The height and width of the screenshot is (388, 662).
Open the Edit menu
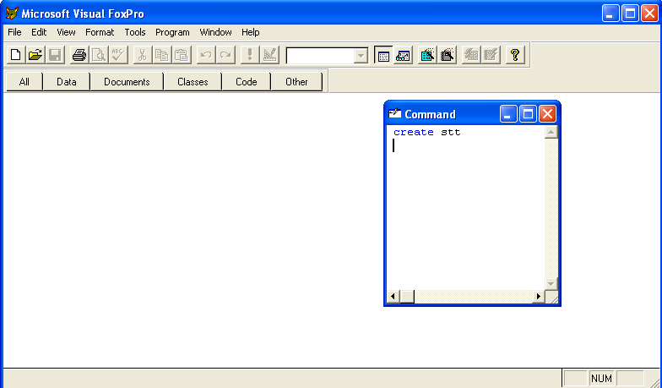click(39, 32)
